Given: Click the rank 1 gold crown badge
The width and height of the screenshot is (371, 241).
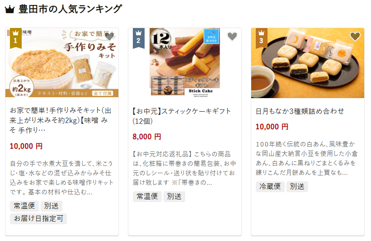Looking at the screenshot, I should 16,38.
